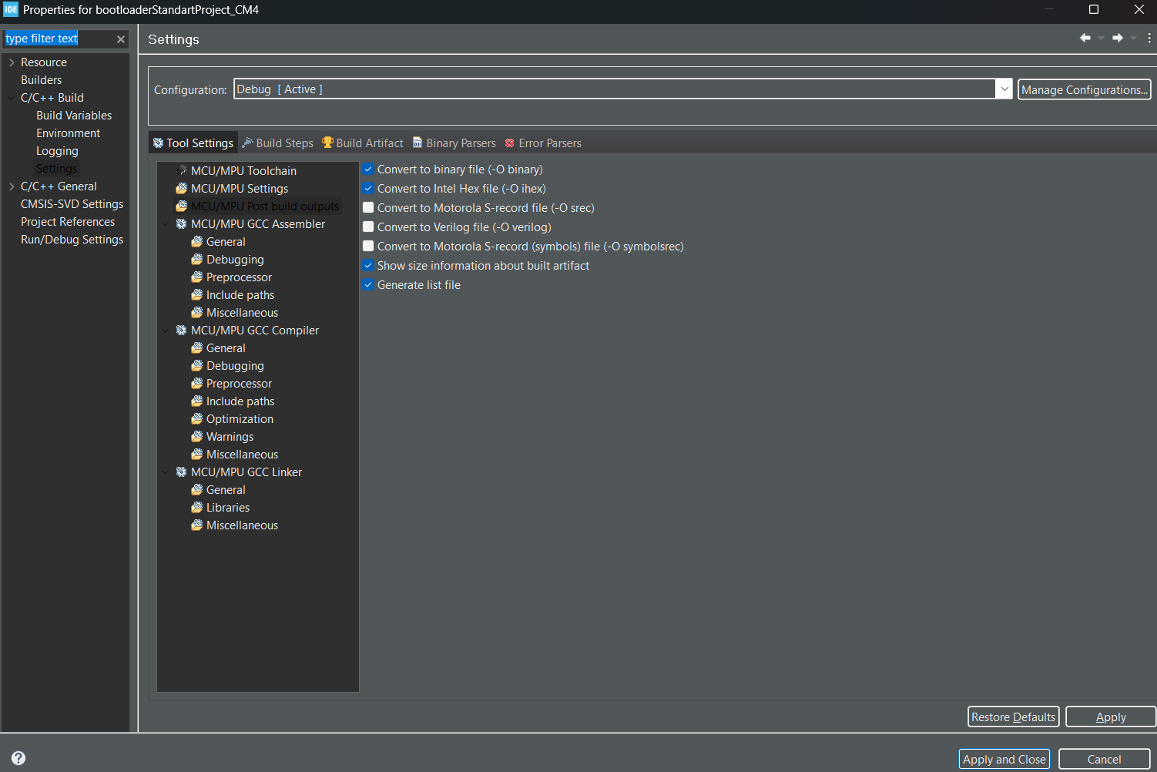Collapse the MCU/MPU GCC Assembler branch
The image size is (1157, 772).
click(166, 223)
